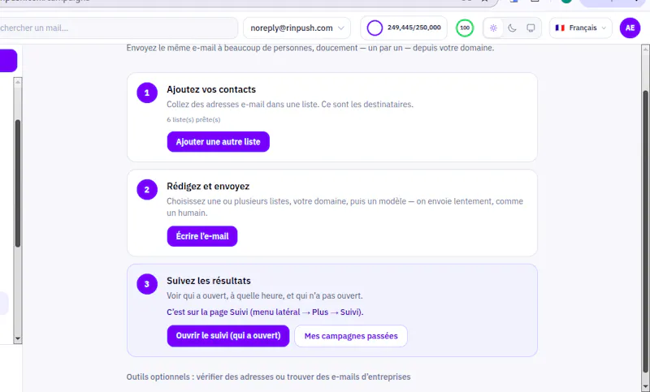Click the main page vertical scrollbar thumb
This screenshot has width=650, height=392.
pyautogui.click(x=646, y=232)
